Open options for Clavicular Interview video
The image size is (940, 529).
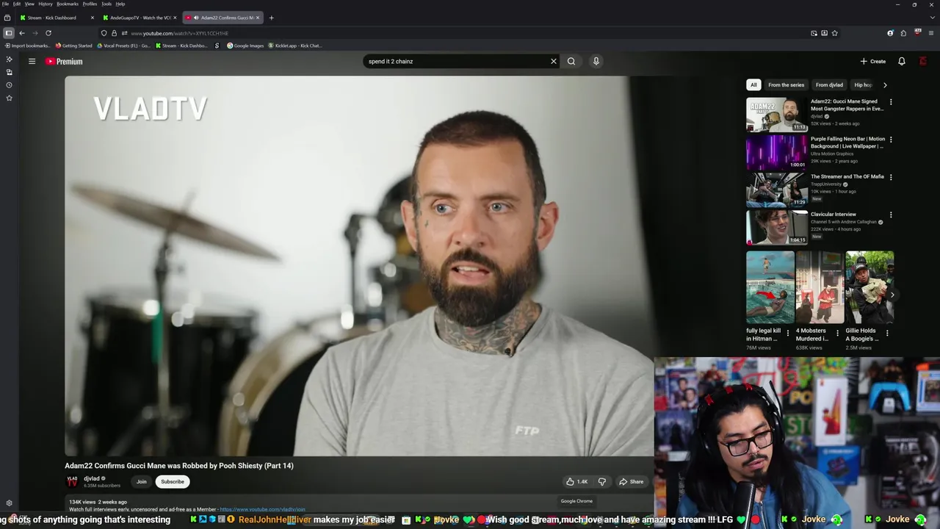(891, 215)
